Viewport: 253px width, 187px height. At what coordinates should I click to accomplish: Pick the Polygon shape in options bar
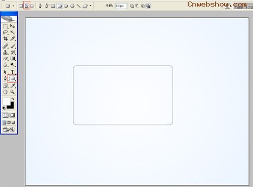[72, 6]
